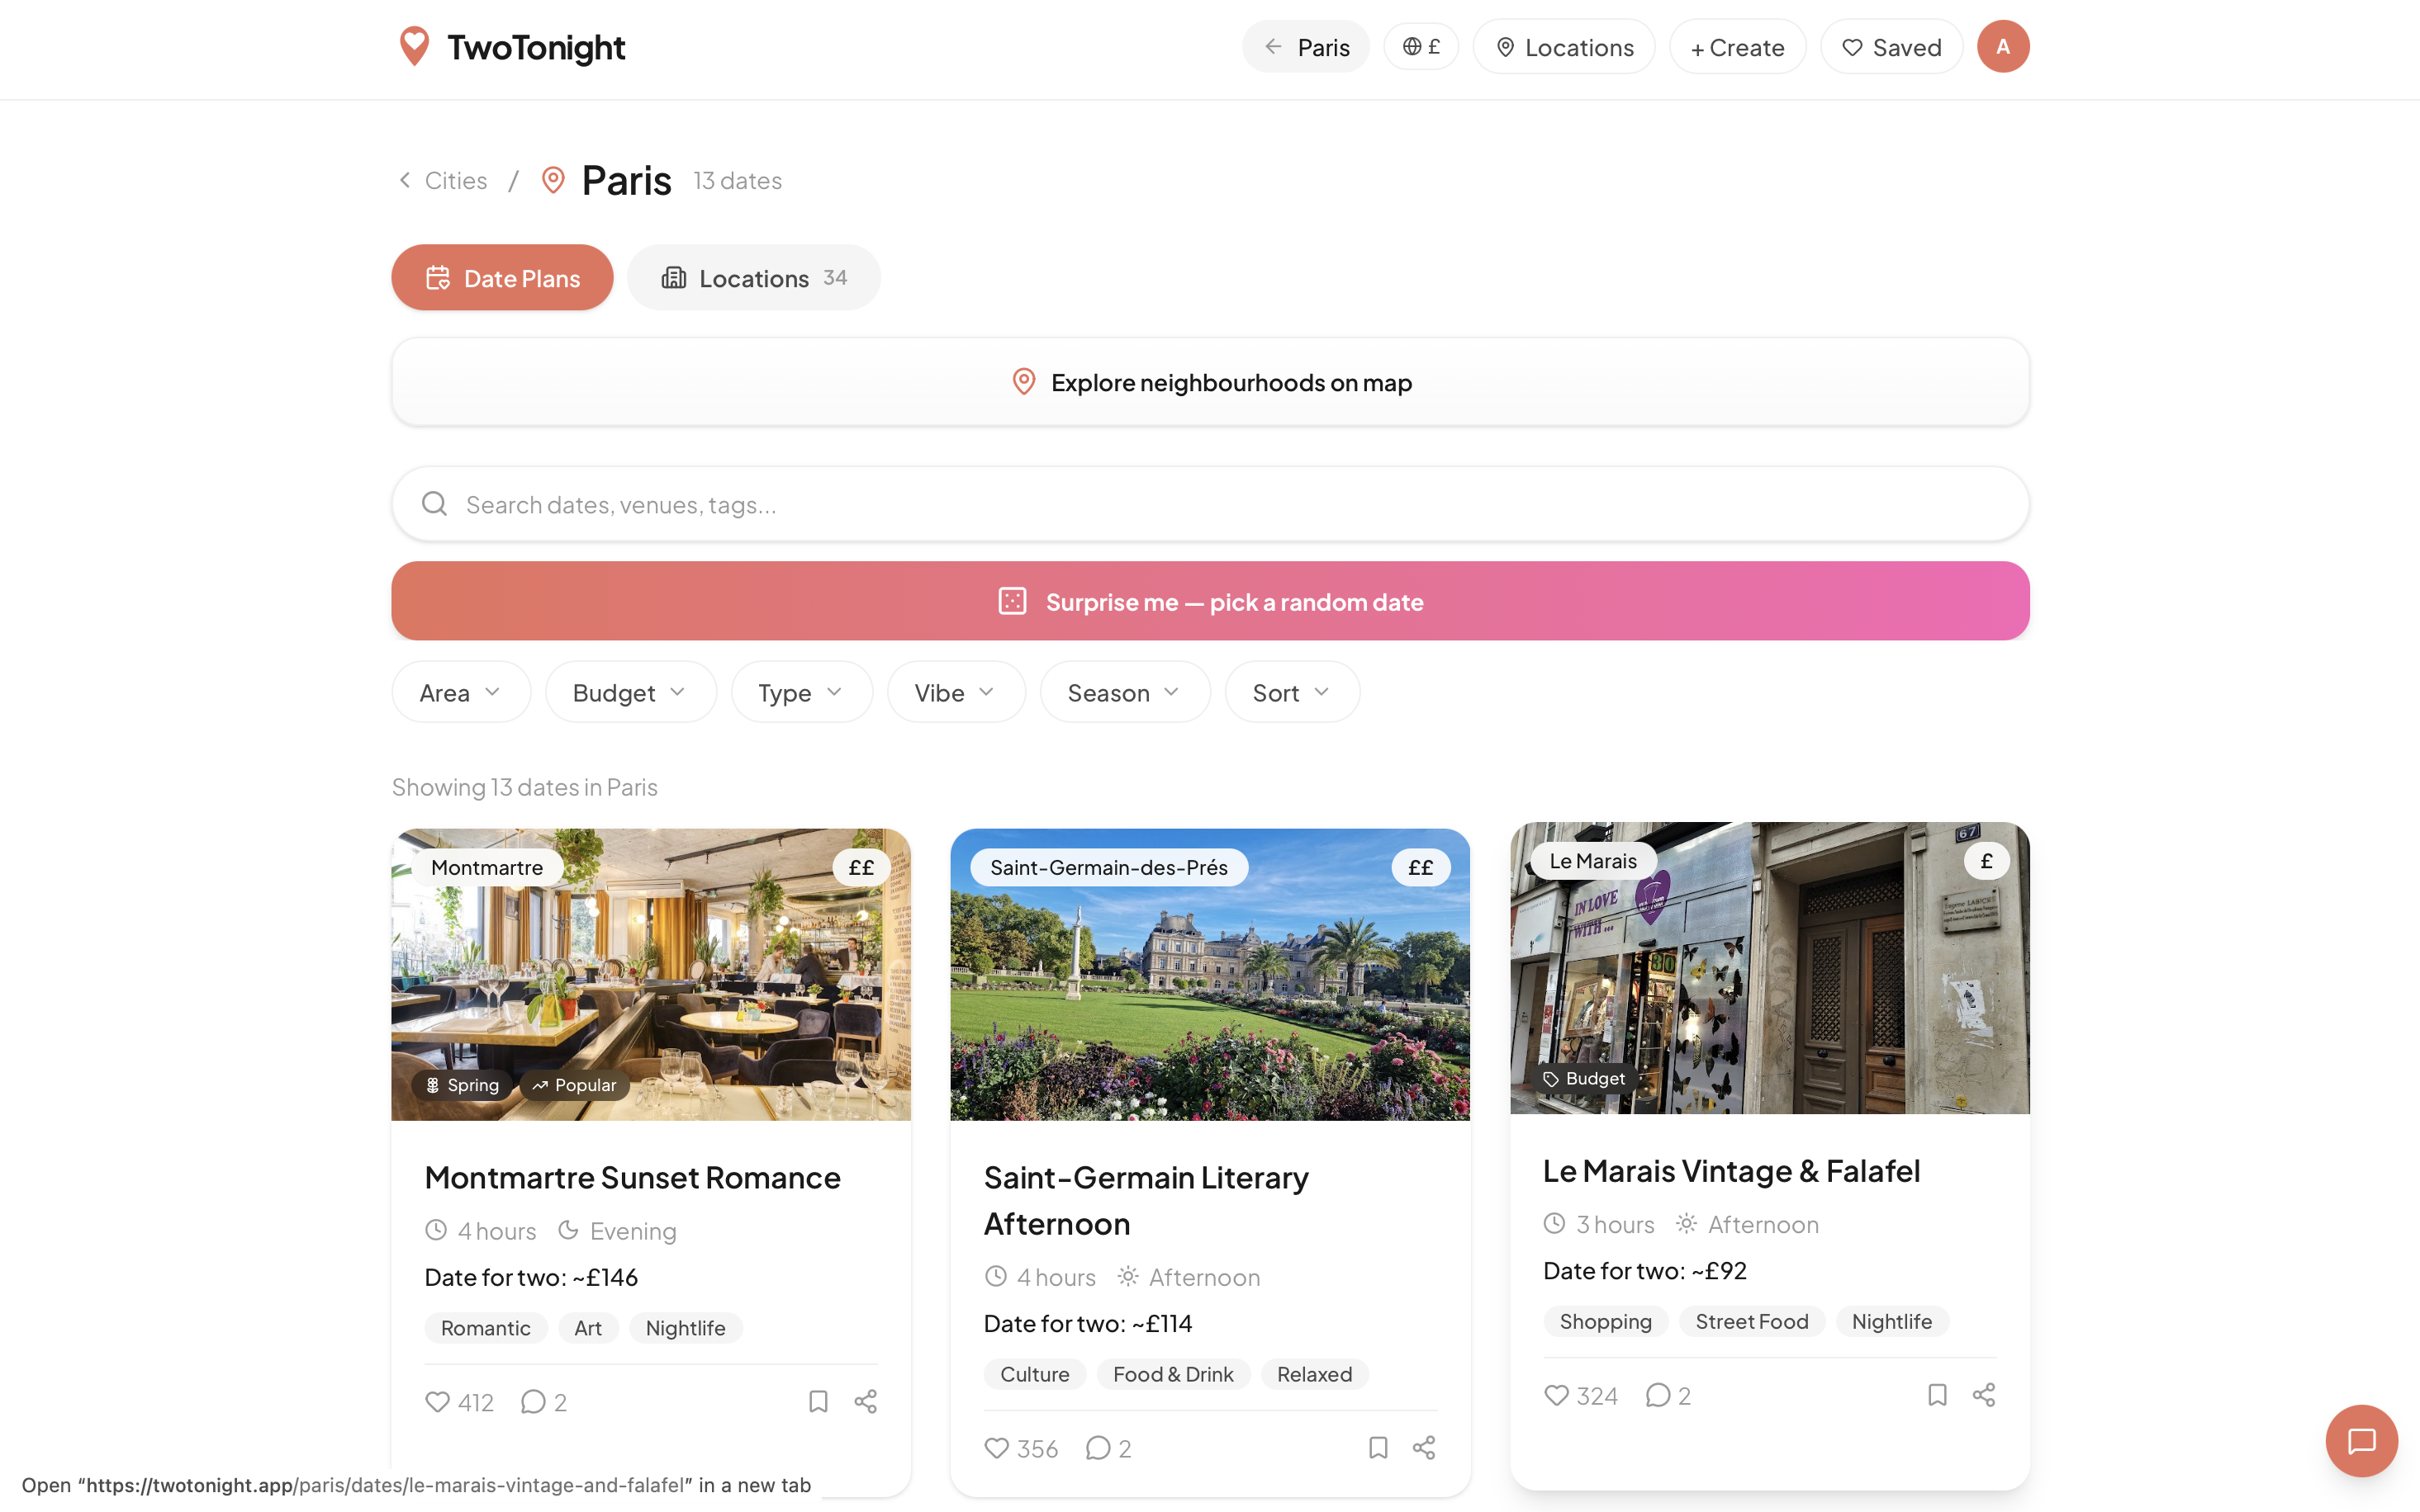Switch currency with the globe £ button

[1421, 47]
